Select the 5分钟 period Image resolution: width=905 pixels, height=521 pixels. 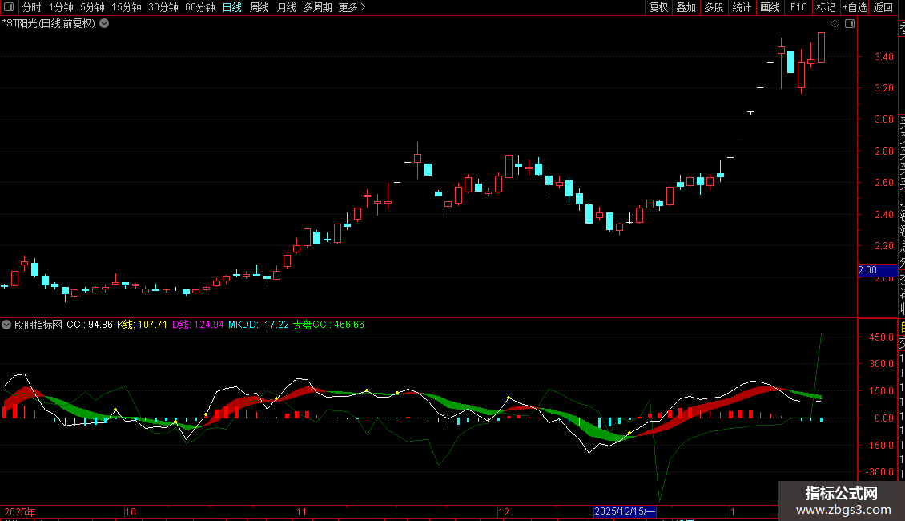click(92, 7)
